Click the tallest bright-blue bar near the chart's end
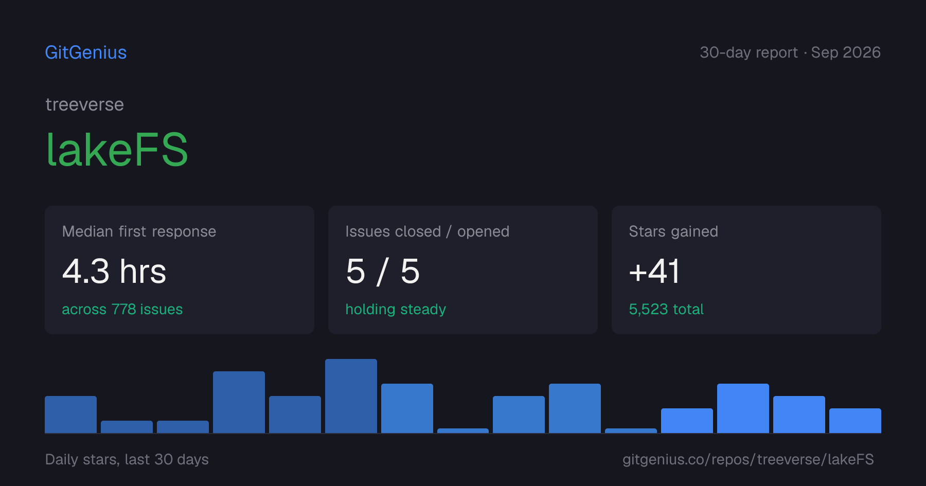Viewport: 926px width, 486px height. pyautogui.click(x=743, y=408)
